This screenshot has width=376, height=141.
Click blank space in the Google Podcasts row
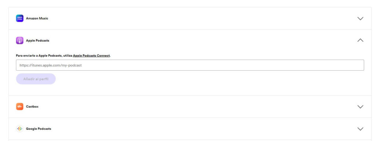click(x=192, y=129)
